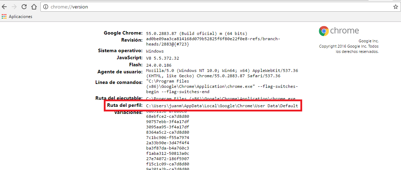
Task: Open the Aplicaciones apps grid icon
Action: [x=4, y=17]
